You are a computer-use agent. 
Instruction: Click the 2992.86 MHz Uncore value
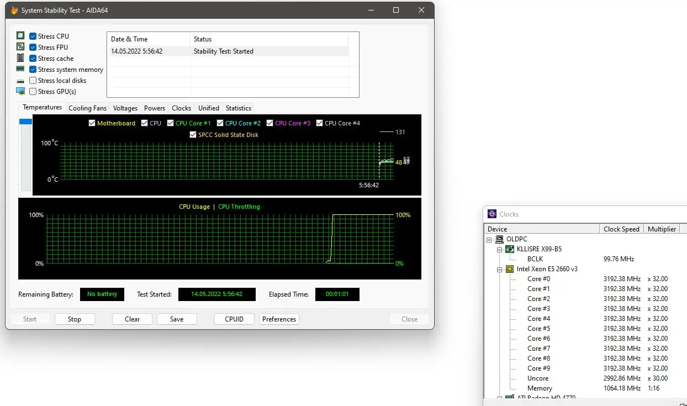[622, 378]
